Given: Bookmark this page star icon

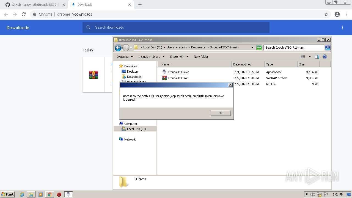Looking at the screenshot, I should [x=326, y=14].
